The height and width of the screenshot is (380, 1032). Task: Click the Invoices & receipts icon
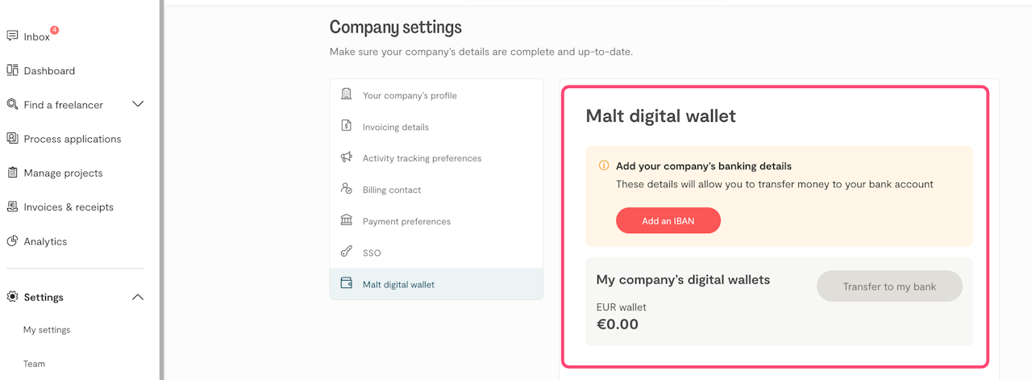coord(12,207)
